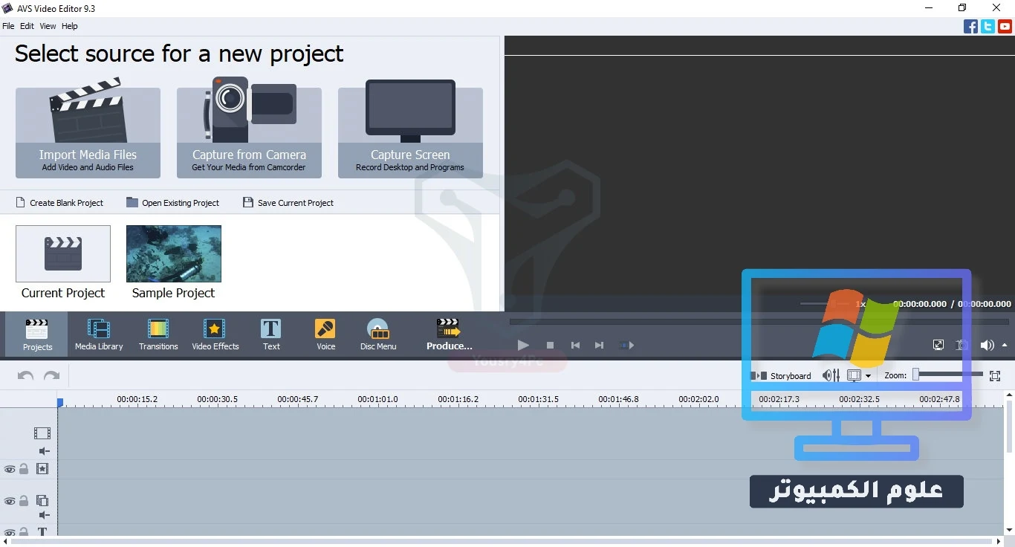The image size is (1015, 547).
Task: Open the Help menu
Action: tap(70, 26)
